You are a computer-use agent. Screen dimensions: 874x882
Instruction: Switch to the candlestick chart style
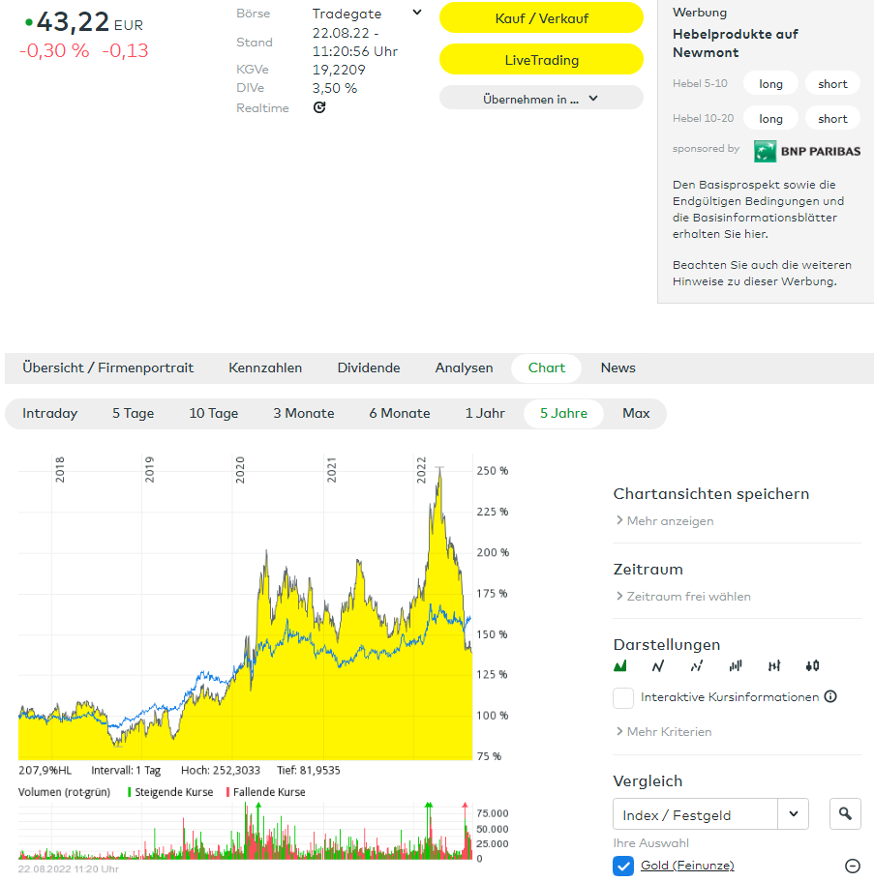pyautogui.click(x=812, y=666)
